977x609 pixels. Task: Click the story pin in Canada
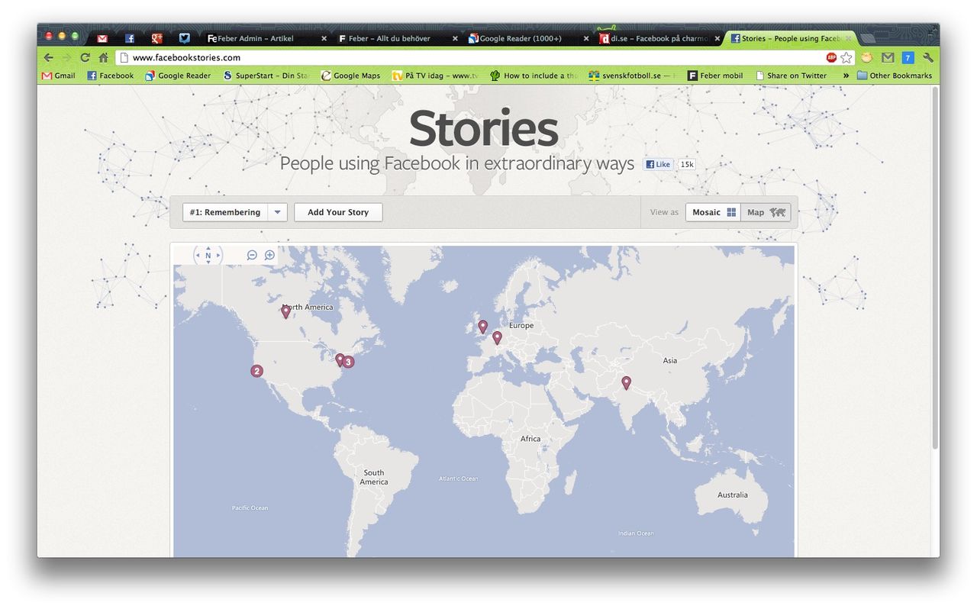[285, 311]
